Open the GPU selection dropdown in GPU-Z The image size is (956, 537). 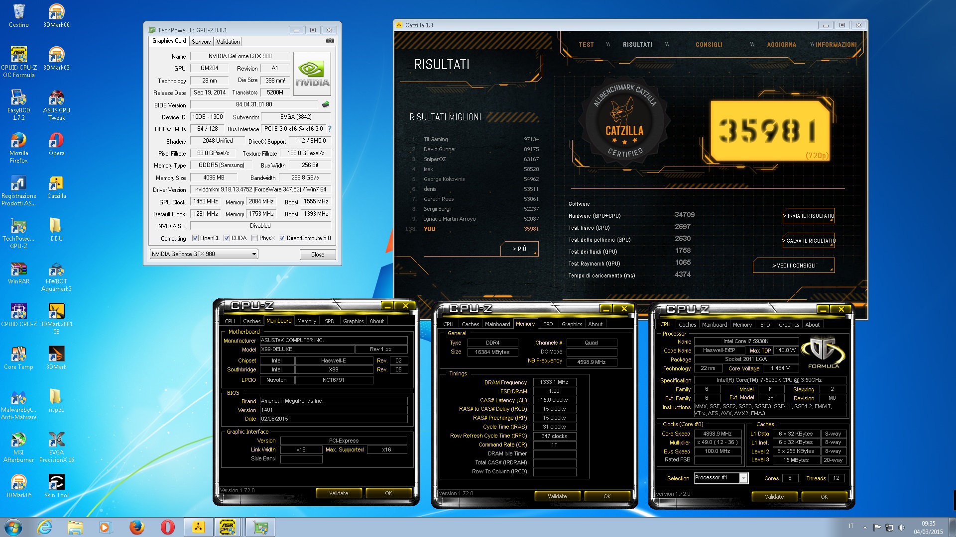(204, 254)
